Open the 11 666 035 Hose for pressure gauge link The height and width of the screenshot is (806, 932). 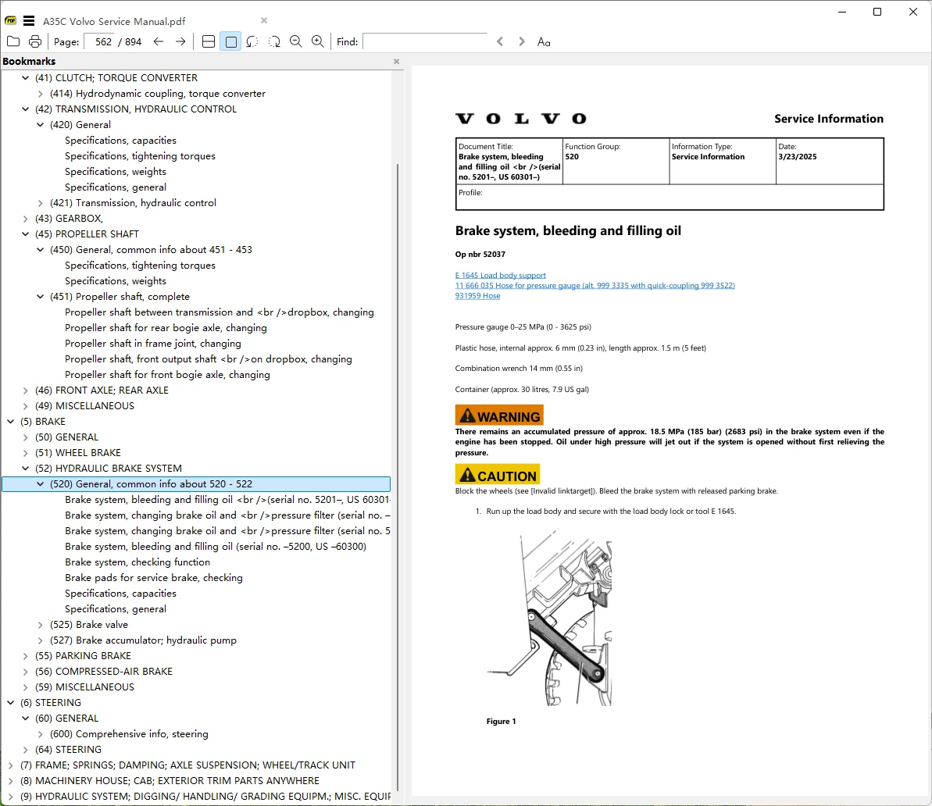(595, 285)
